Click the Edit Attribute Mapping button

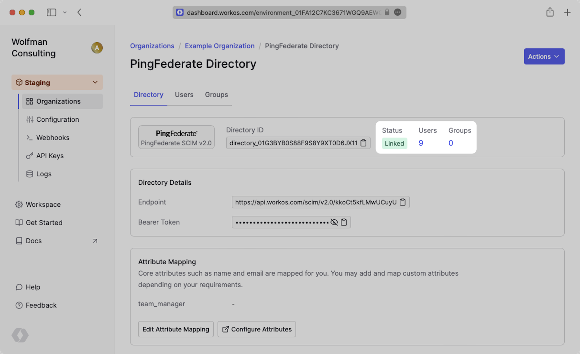[176, 329]
